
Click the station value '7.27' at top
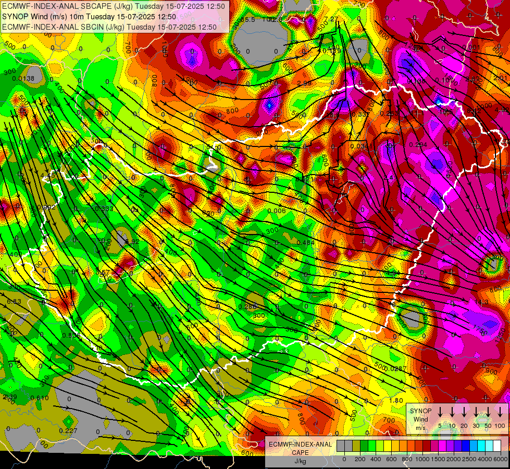coord(331,19)
